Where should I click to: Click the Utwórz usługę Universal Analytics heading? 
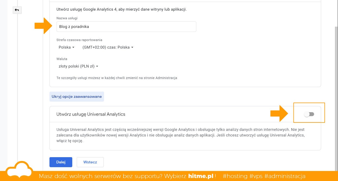point(91,114)
